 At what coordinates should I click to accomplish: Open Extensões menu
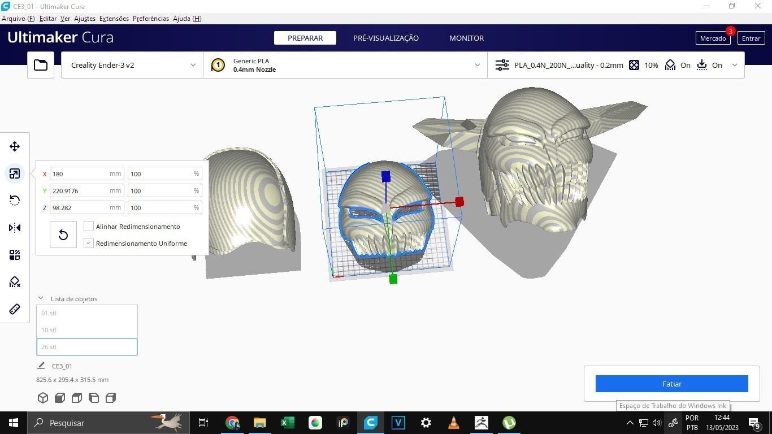114,19
